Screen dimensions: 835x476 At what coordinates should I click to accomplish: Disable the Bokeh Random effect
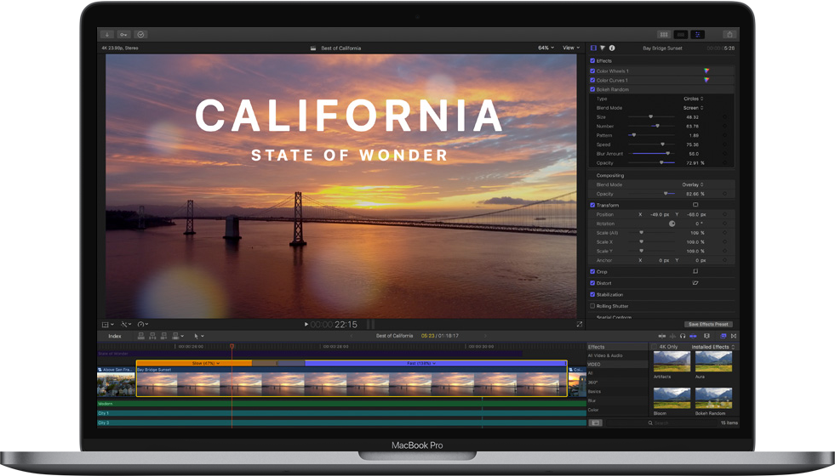592,89
